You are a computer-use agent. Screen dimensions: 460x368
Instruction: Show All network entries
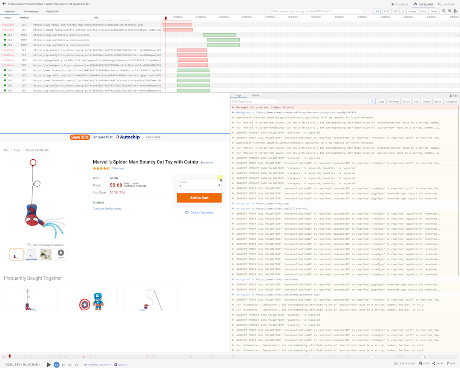pos(377,11)
